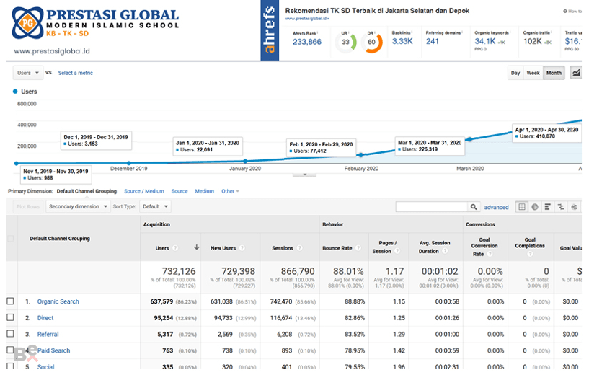Switch to the Pivot view icon

(574, 207)
